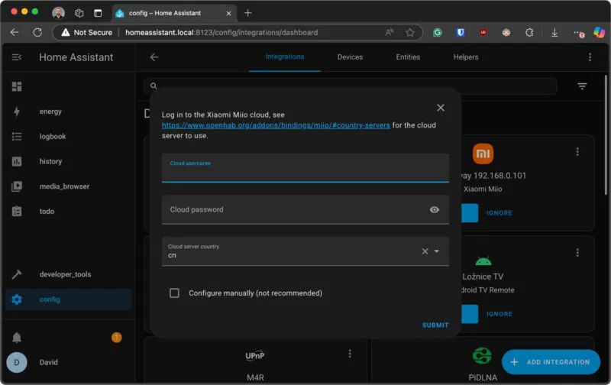Select the config gear in sidebar
611x385 pixels.
tap(17, 299)
